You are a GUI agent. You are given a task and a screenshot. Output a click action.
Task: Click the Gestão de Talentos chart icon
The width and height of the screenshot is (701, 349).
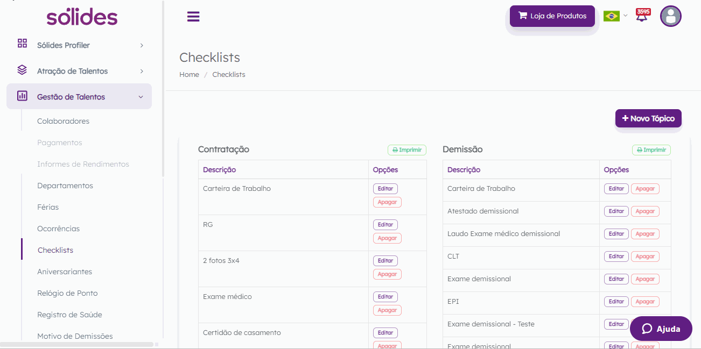[22, 96]
